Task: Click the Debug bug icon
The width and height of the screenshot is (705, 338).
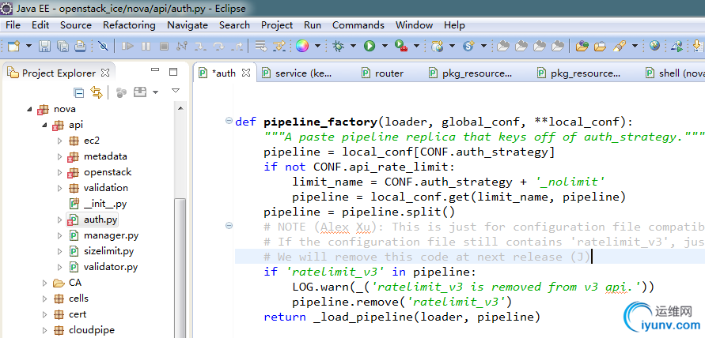Action: (x=338, y=46)
